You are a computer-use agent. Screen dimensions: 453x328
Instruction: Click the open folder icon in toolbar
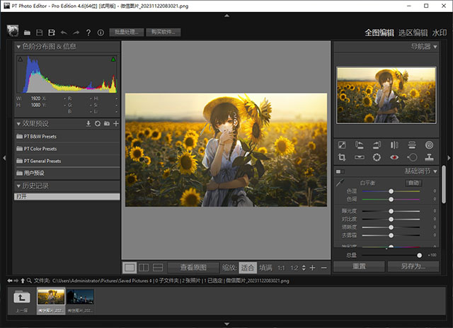[27, 33]
